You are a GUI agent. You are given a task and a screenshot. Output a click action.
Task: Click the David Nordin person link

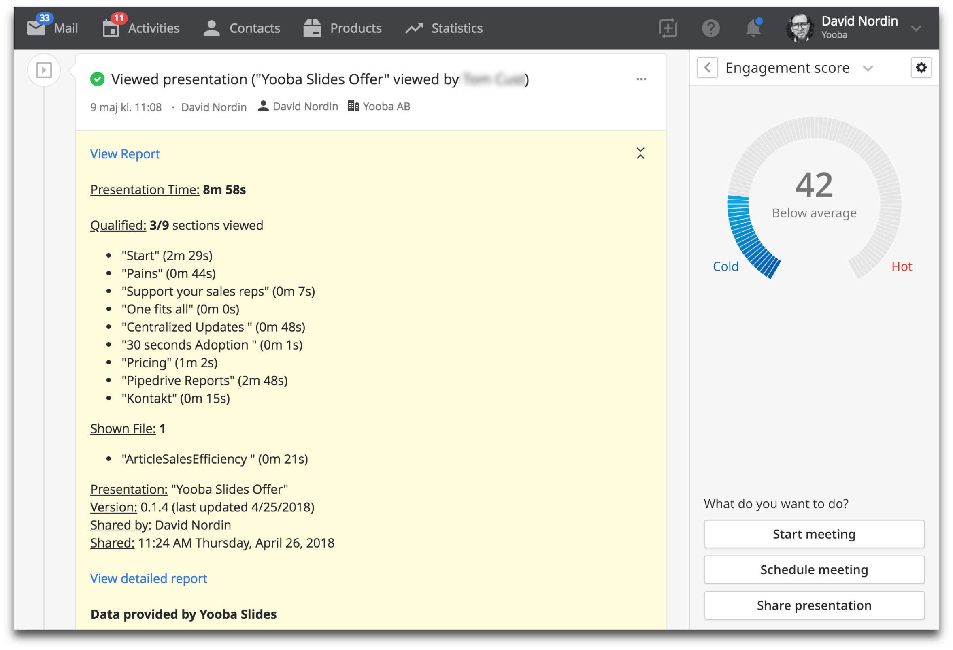point(306,107)
